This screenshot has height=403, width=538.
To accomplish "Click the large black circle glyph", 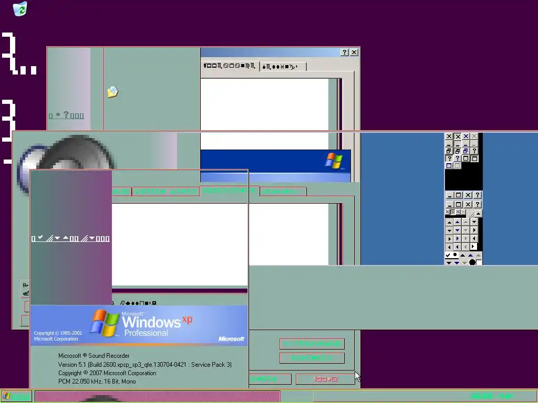I will (472, 262).
